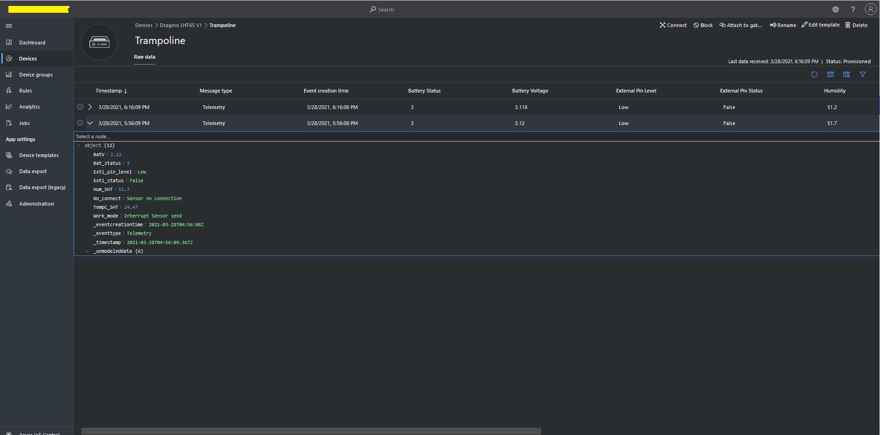Image resolution: width=880 pixels, height=435 pixels.
Task: Click info icon on 6:16:09 PM row
Action: click(80, 107)
